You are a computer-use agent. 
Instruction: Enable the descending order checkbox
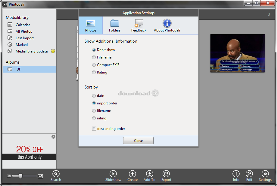(94, 129)
